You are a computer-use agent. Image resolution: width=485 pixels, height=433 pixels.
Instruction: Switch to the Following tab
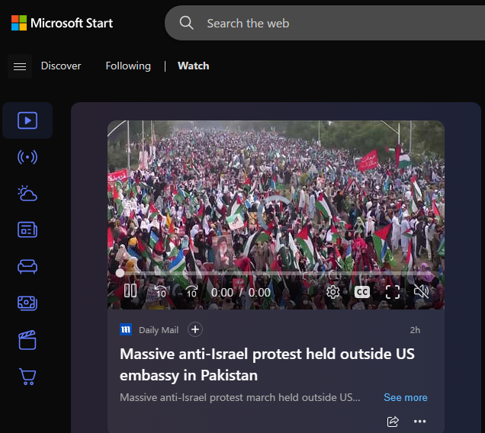tap(128, 66)
